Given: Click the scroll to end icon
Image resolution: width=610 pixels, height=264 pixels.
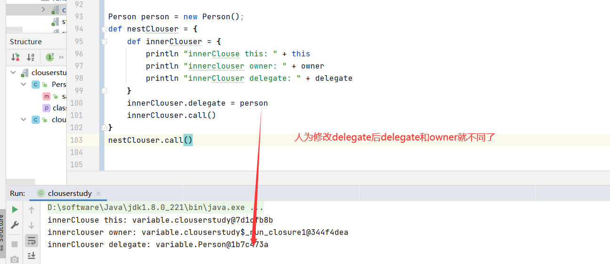Looking at the screenshot, I should (32, 256).
